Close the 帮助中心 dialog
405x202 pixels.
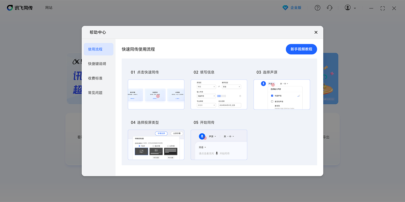coord(316,32)
